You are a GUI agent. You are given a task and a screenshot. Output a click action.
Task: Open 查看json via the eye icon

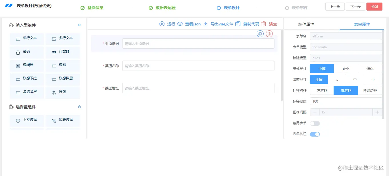tap(180, 24)
